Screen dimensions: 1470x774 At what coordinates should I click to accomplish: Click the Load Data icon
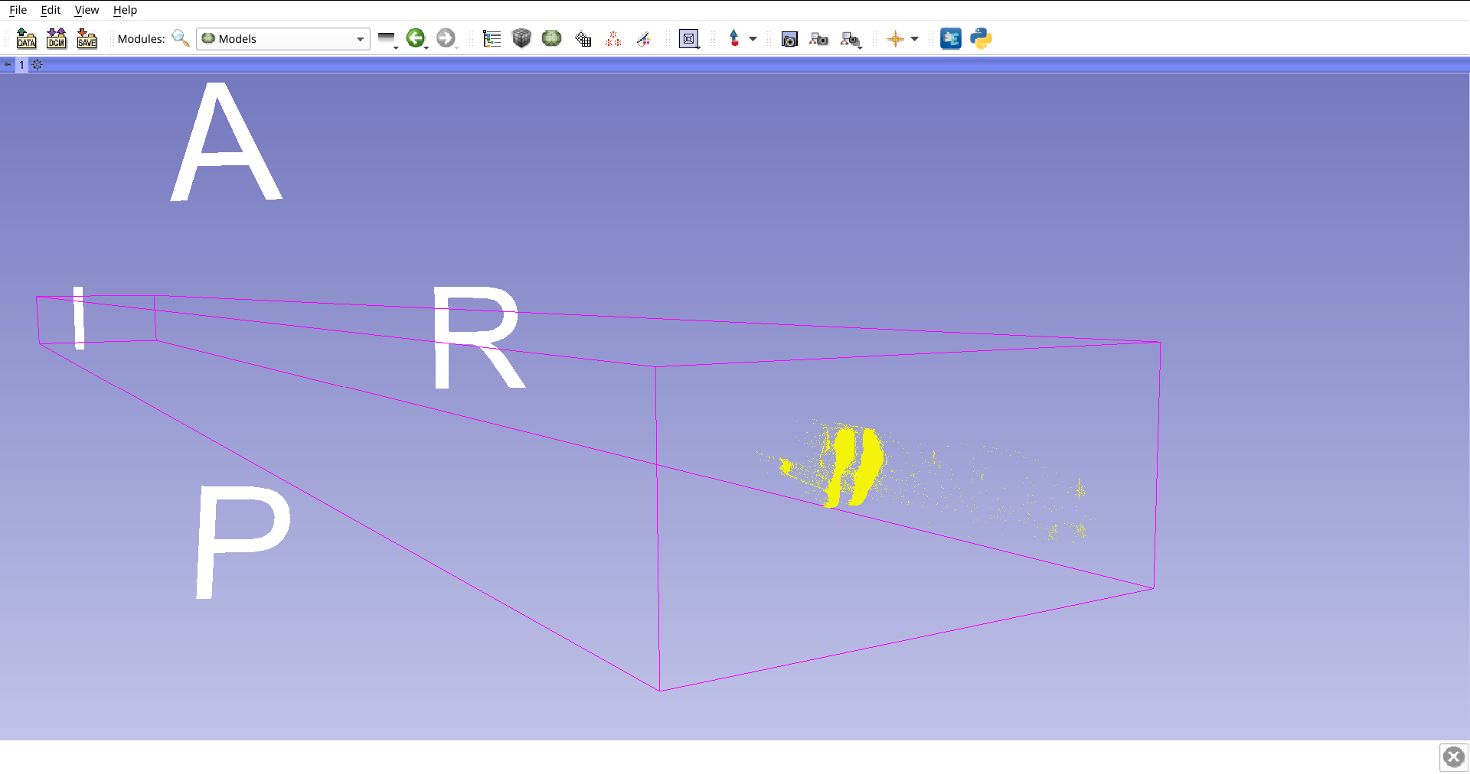(x=26, y=39)
